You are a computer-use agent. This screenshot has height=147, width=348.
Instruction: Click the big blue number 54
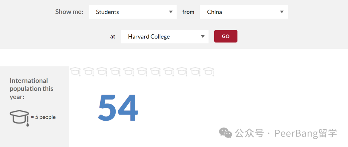point(118,108)
